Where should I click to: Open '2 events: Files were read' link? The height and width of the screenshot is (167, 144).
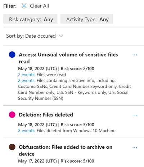27,75
